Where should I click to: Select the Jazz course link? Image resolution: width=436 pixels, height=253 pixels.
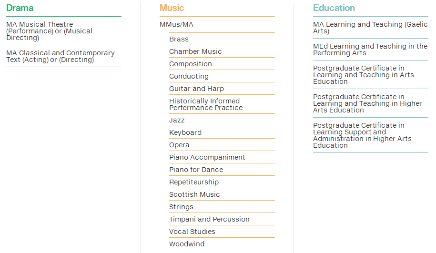177,120
